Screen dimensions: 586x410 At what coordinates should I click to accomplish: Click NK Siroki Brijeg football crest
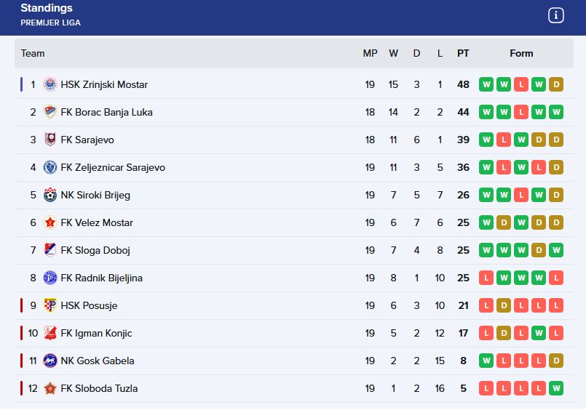click(x=50, y=195)
